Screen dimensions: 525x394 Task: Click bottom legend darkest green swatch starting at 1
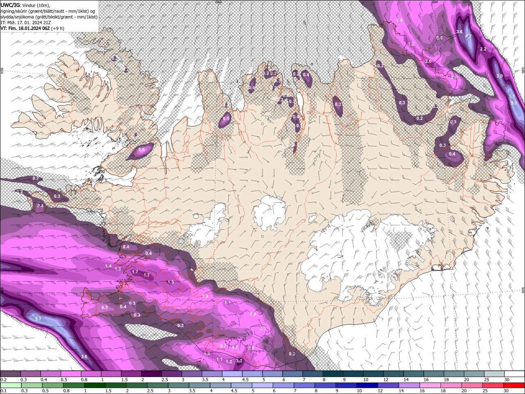coord(94,385)
